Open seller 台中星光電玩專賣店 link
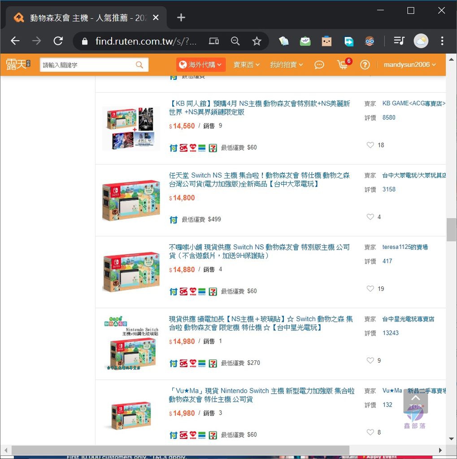The width and height of the screenshot is (457, 459). coord(408,319)
